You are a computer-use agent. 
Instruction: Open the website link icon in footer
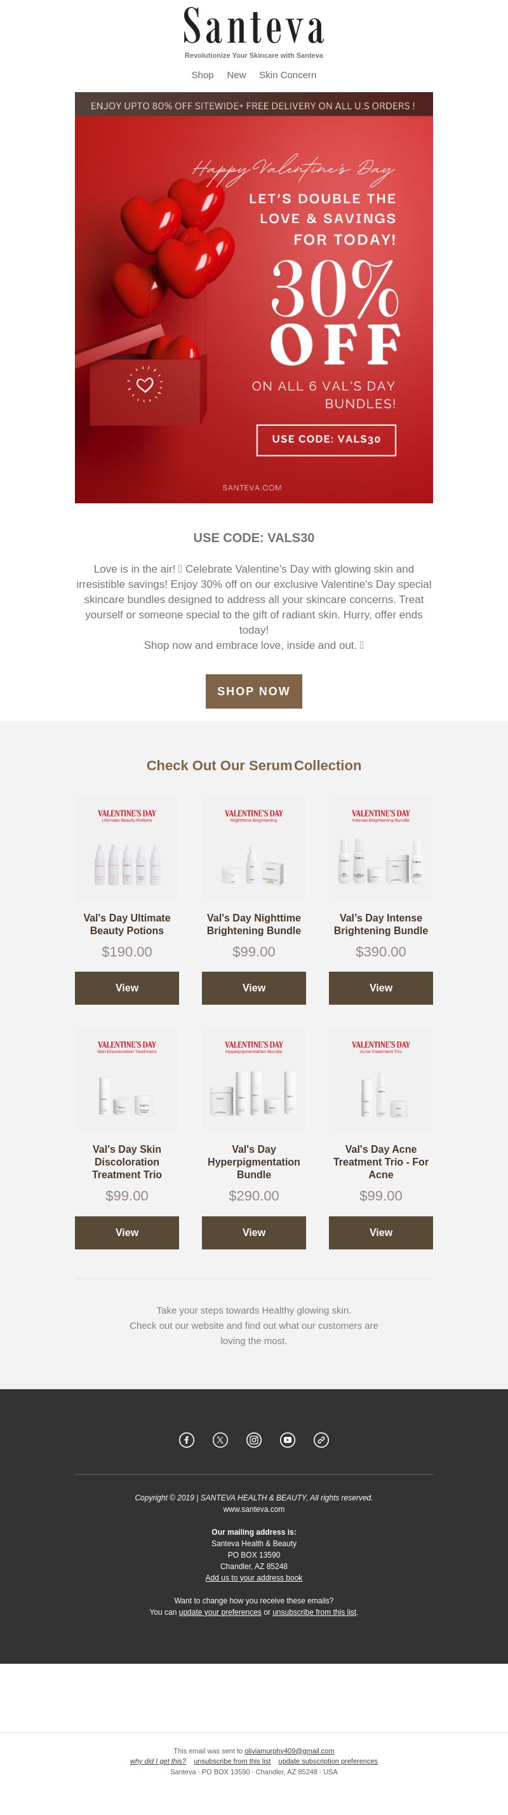pyautogui.click(x=321, y=1439)
